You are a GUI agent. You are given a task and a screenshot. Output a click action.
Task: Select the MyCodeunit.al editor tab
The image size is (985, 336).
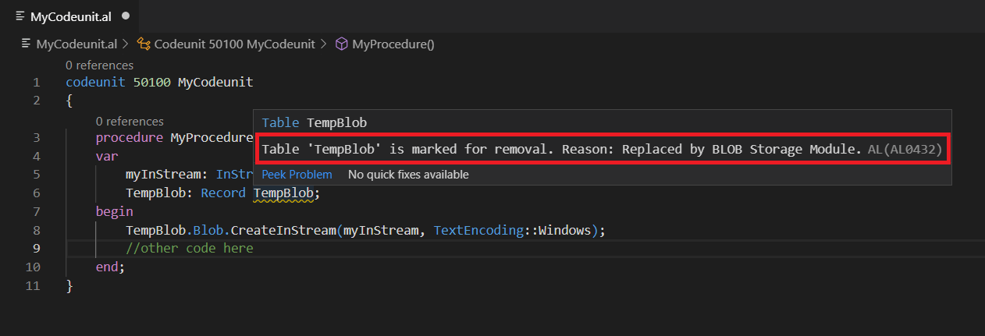72,16
